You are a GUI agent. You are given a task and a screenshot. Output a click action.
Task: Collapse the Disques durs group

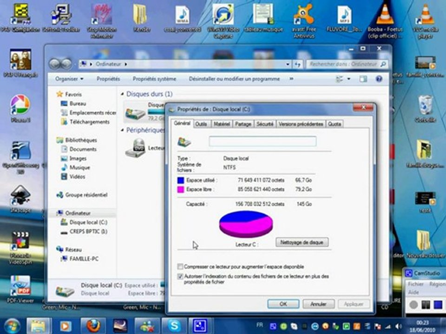click(122, 94)
